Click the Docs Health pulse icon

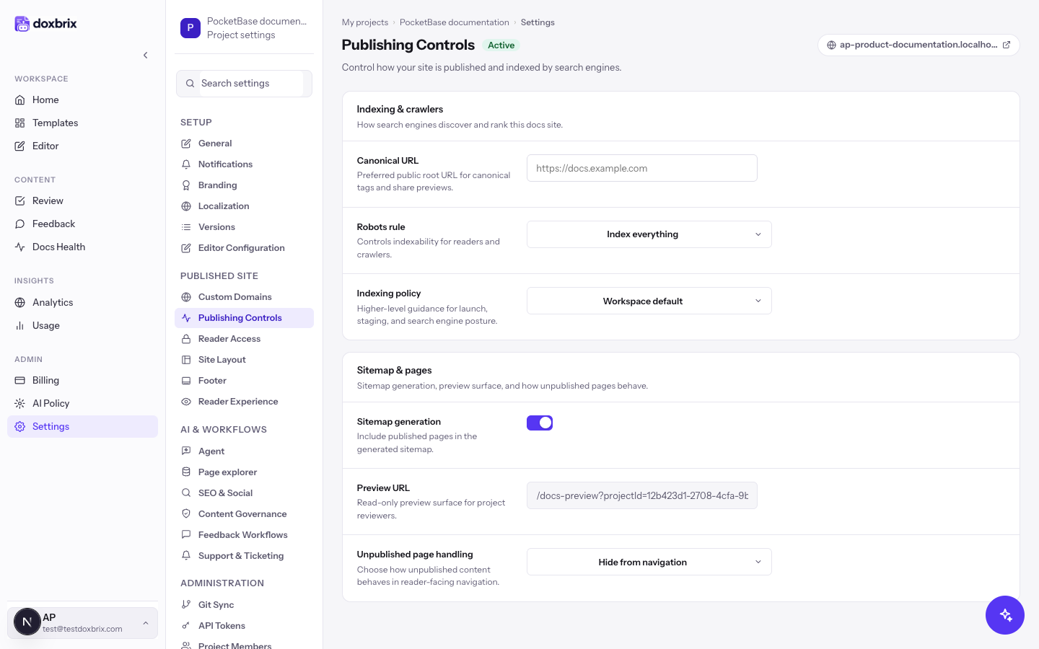20,247
